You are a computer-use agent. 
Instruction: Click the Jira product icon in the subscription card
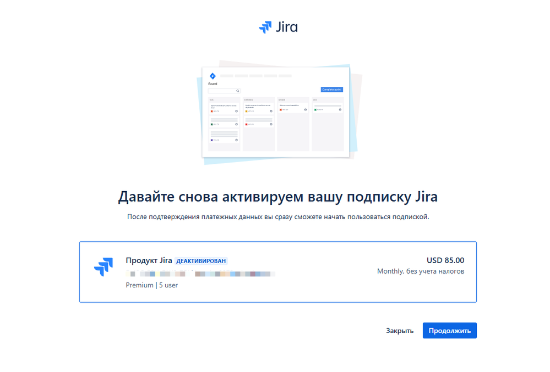click(x=104, y=266)
